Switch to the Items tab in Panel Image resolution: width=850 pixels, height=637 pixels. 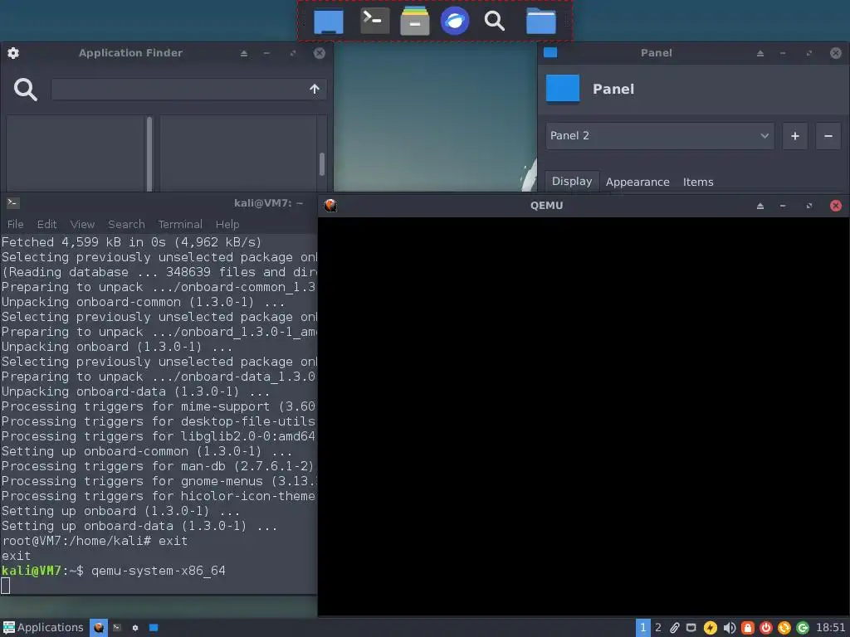click(698, 182)
